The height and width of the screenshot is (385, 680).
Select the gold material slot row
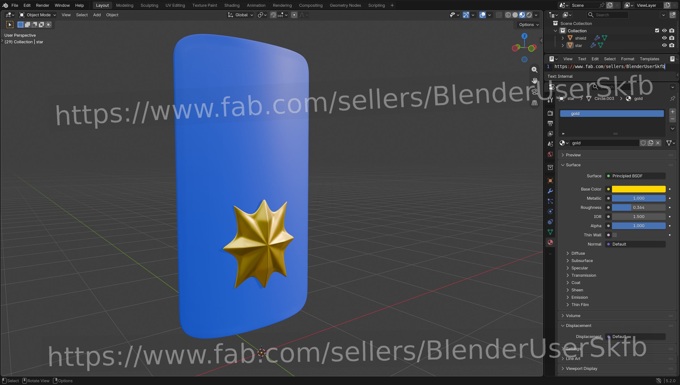tap(612, 114)
